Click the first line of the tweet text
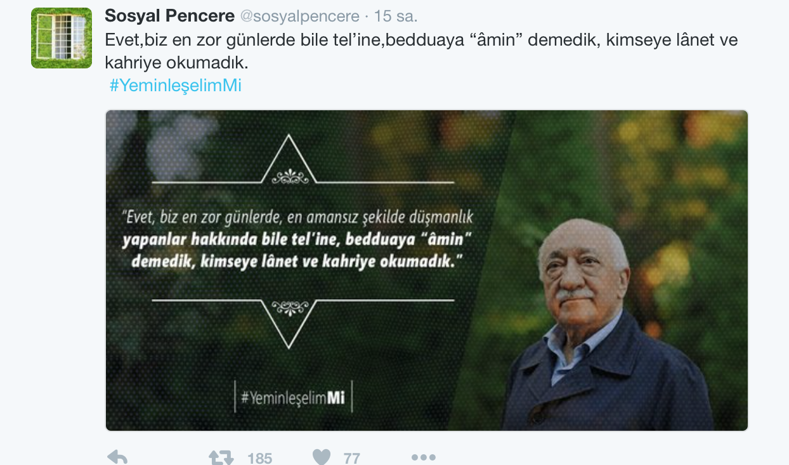The height and width of the screenshot is (465, 789). point(421,40)
